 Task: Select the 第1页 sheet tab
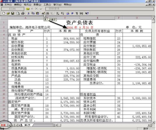pyautogui.click(x=27, y=125)
